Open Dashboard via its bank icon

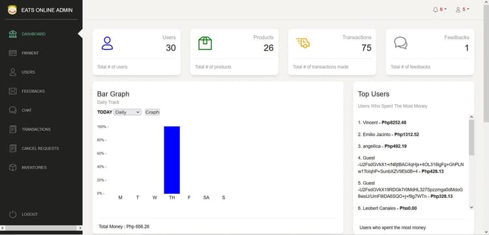click(13, 34)
